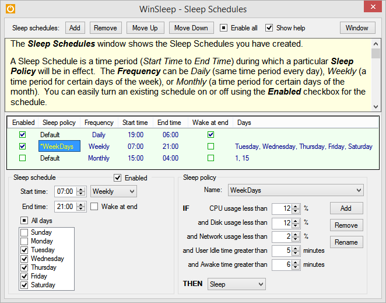Toggle Enabled for the Weekly schedule row
Image resolution: width=386 pixels, height=303 pixels.
[x=22, y=146]
